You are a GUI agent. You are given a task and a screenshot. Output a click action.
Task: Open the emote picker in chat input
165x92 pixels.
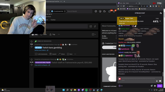pyautogui.click(x=160, y=81)
